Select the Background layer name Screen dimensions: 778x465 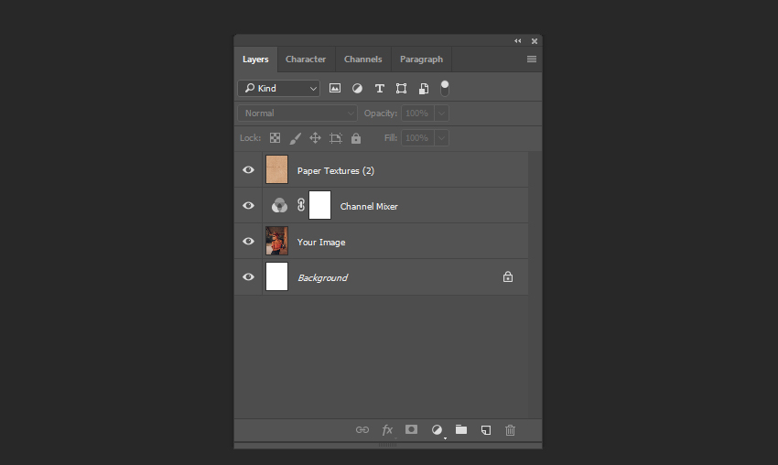(322, 278)
